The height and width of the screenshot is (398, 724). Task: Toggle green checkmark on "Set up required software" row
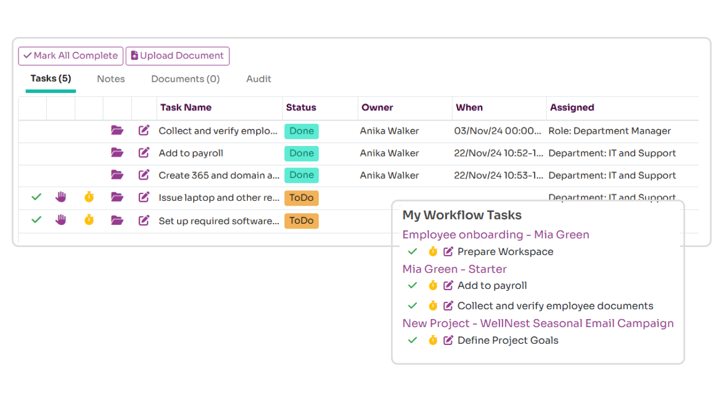[x=35, y=219]
